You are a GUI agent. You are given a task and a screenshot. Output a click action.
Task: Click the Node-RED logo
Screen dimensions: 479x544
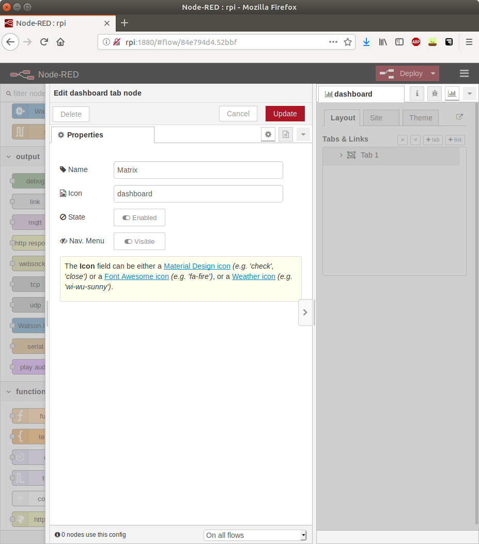pos(22,74)
